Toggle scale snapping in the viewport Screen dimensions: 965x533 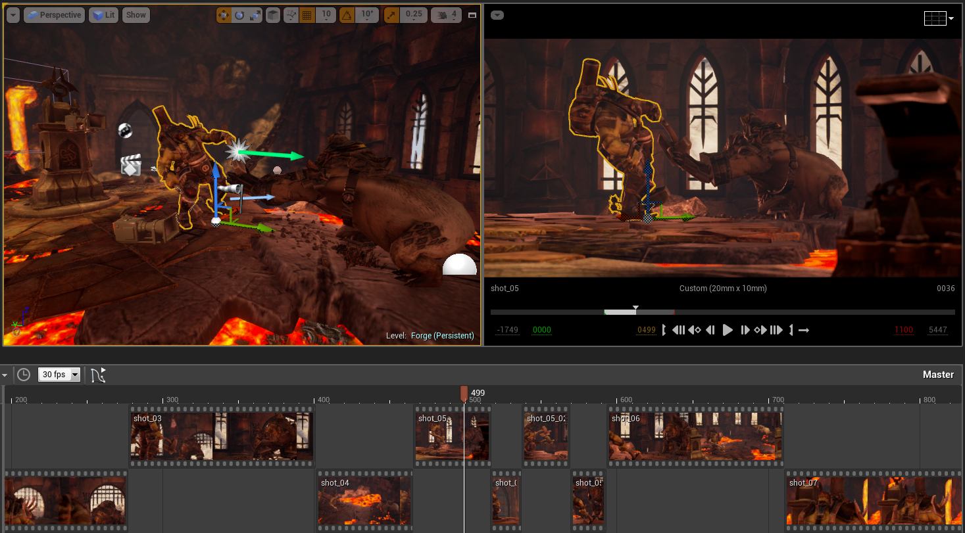(x=391, y=15)
